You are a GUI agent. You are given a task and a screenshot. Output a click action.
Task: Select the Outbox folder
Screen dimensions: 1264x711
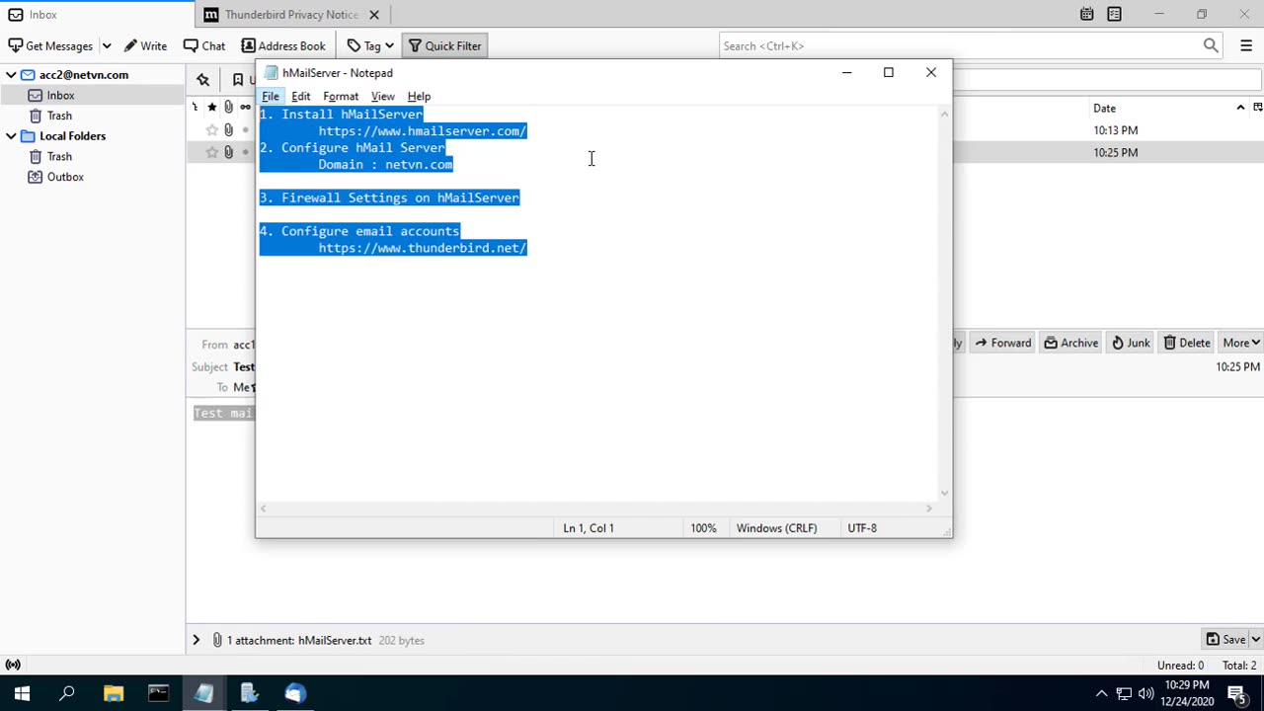point(65,177)
